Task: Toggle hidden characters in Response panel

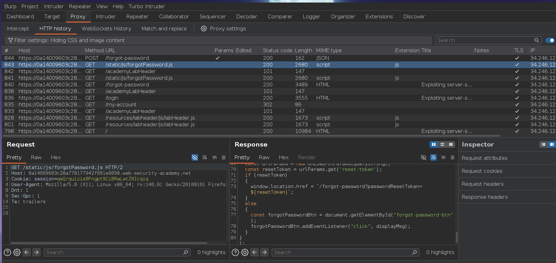Action: [423, 157]
